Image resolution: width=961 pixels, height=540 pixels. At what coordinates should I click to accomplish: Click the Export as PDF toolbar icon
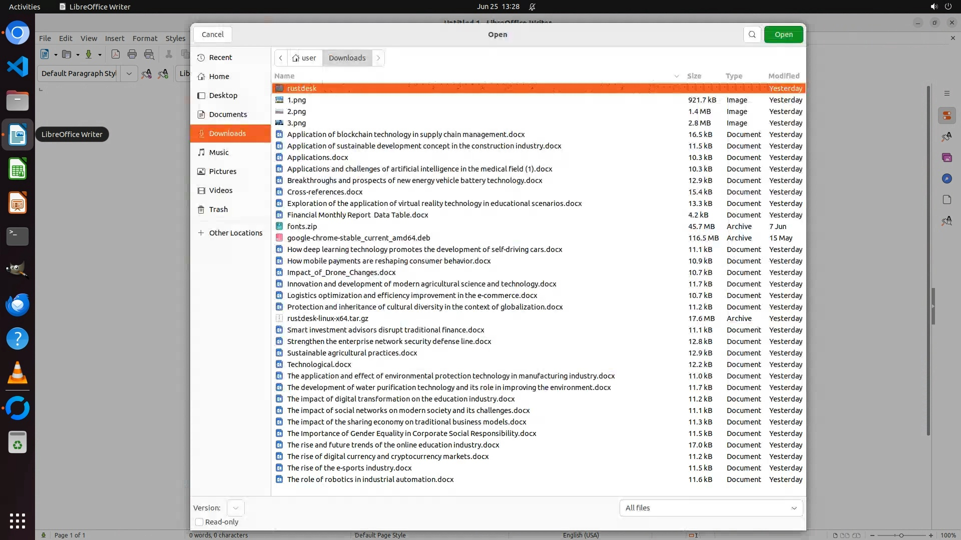tap(116, 54)
